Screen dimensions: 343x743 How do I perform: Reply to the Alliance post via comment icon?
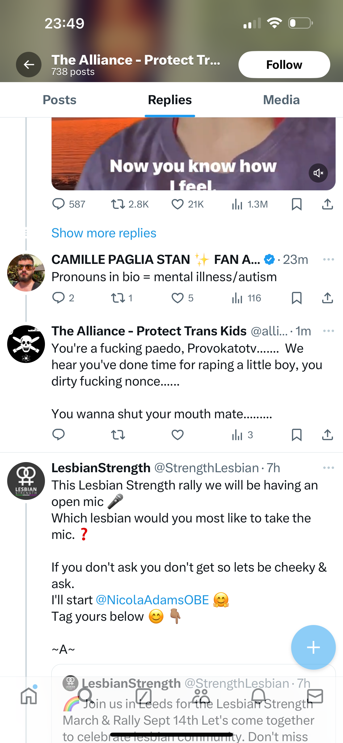(58, 435)
